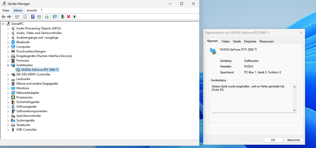
Task: Expand Audio Processing Objects (APOs)
Action: (x=8, y=28)
